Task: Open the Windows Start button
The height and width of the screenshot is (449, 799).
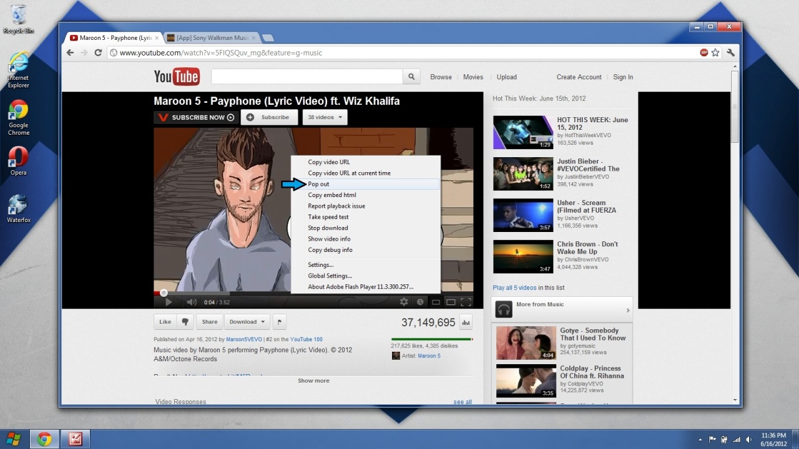Action: [x=14, y=438]
